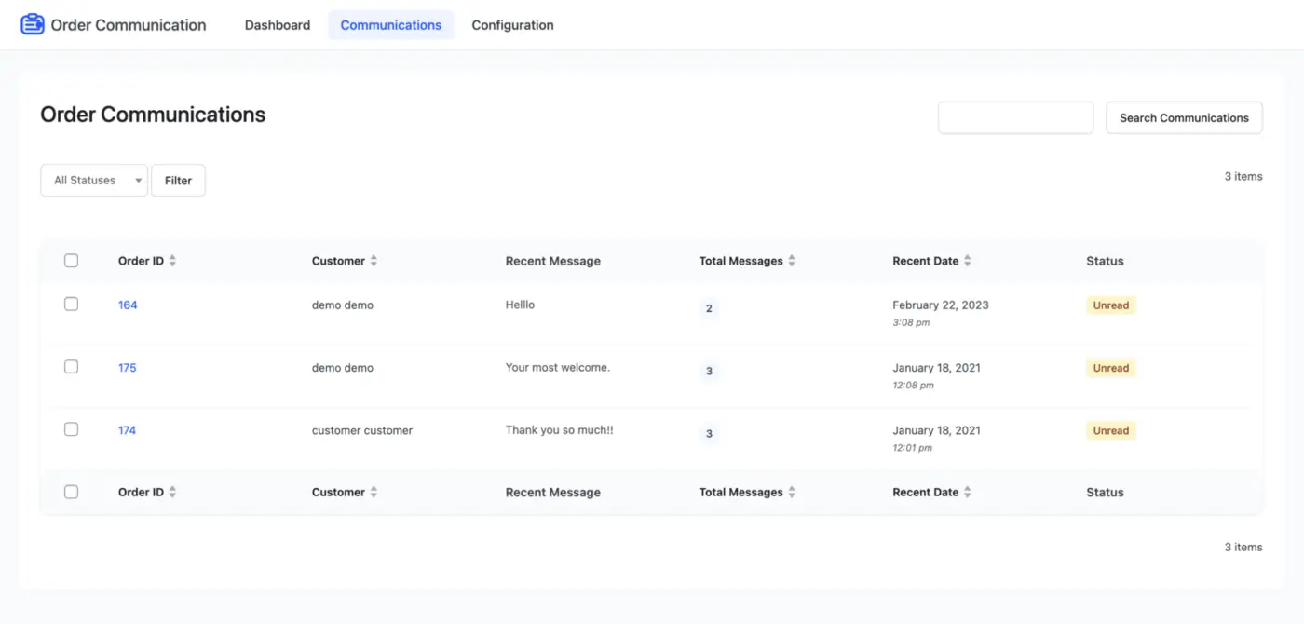
Task: Open the Configuration tab
Action: tap(512, 24)
